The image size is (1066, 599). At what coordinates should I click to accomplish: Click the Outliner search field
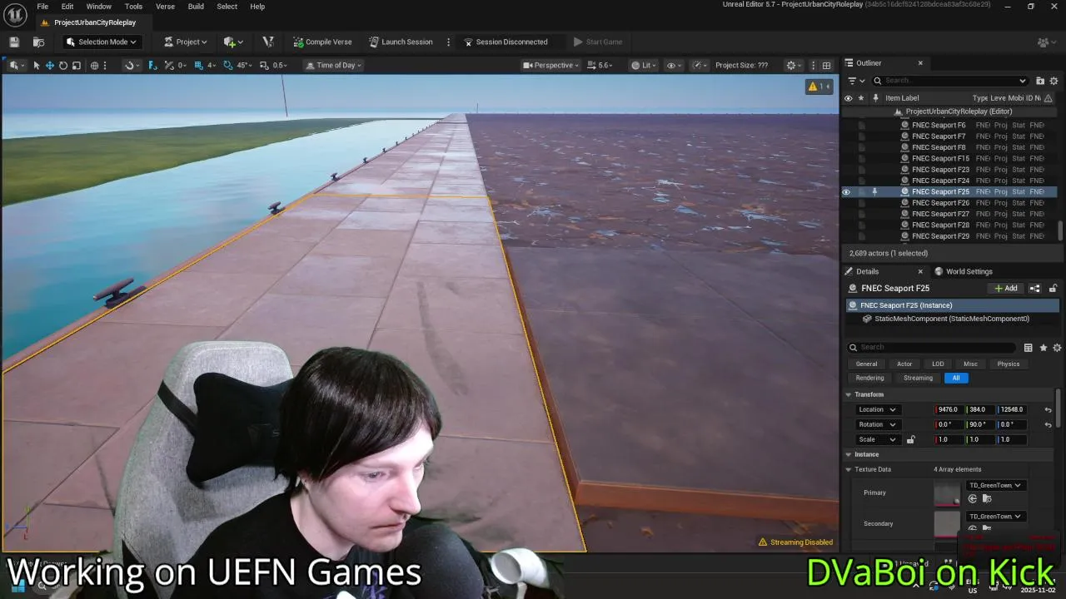pyautogui.click(x=950, y=81)
